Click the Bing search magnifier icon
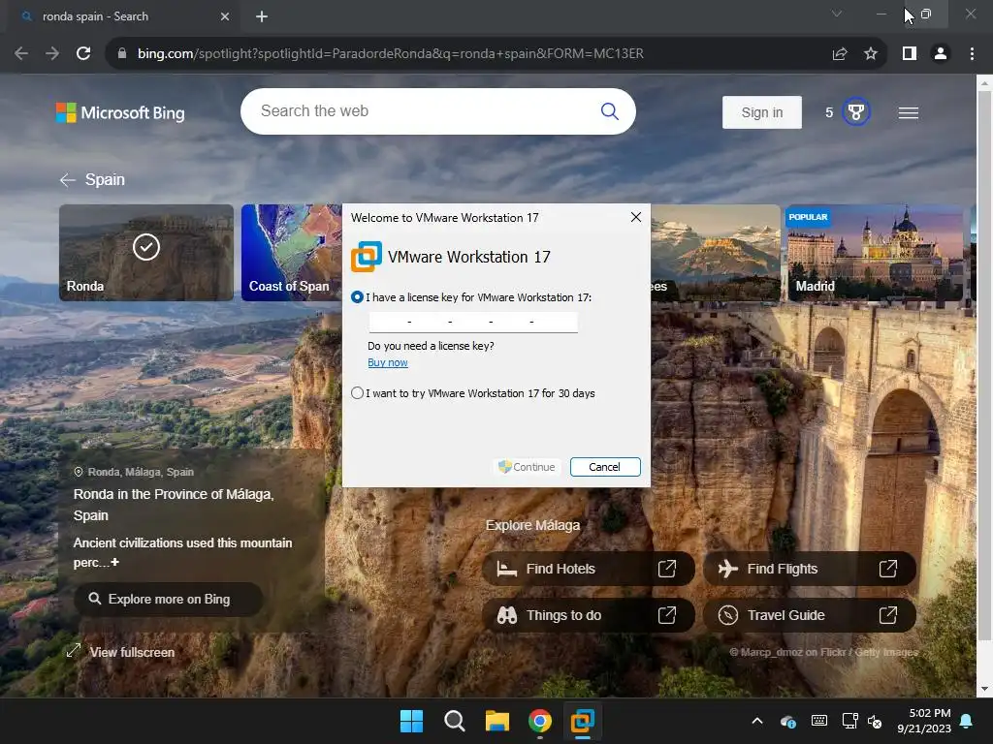 click(609, 111)
